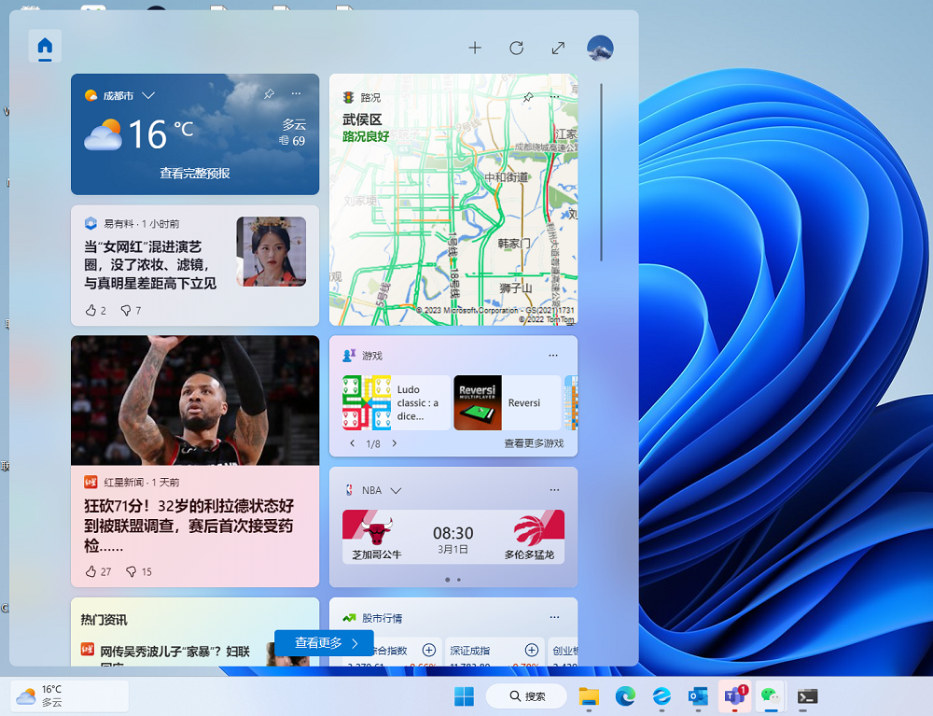
Task: Open more options for the weather widget
Action: point(296,94)
